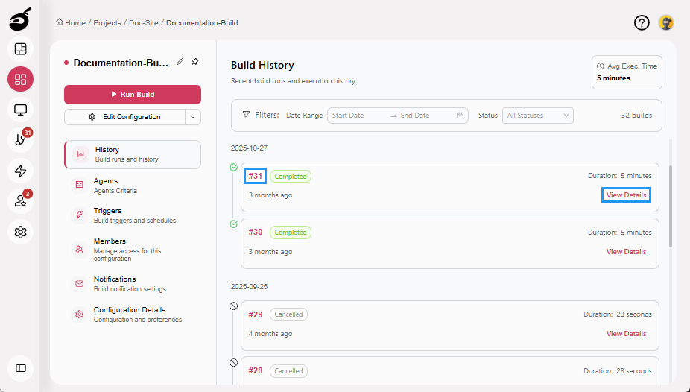
Task: Click the Cancelled badge on build #29
Action: 288,314
